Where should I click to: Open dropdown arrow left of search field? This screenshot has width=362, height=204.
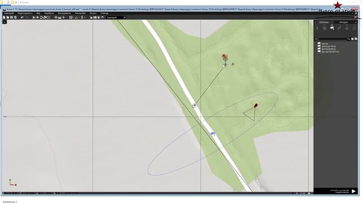(316, 39)
